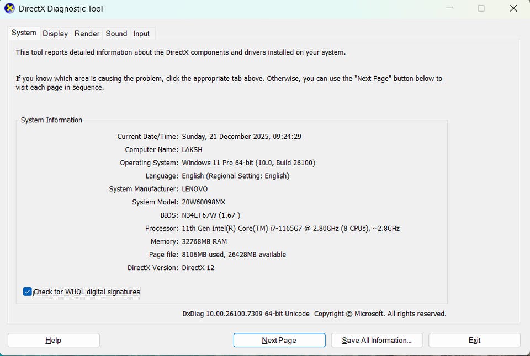This screenshot has height=356, width=530.
Task: Open the Display tab
Action: pyautogui.click(x=55, y=34)
